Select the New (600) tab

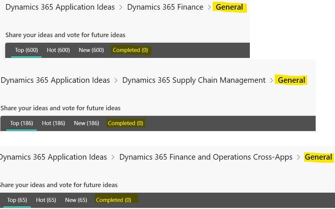[91, 50]
